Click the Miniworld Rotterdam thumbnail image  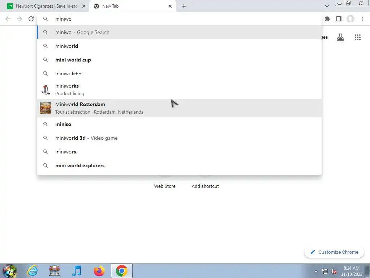click(x=45, y=108)
